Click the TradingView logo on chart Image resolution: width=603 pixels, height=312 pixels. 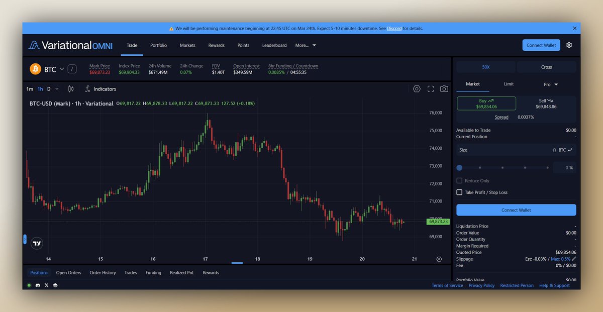click(37, 243)
